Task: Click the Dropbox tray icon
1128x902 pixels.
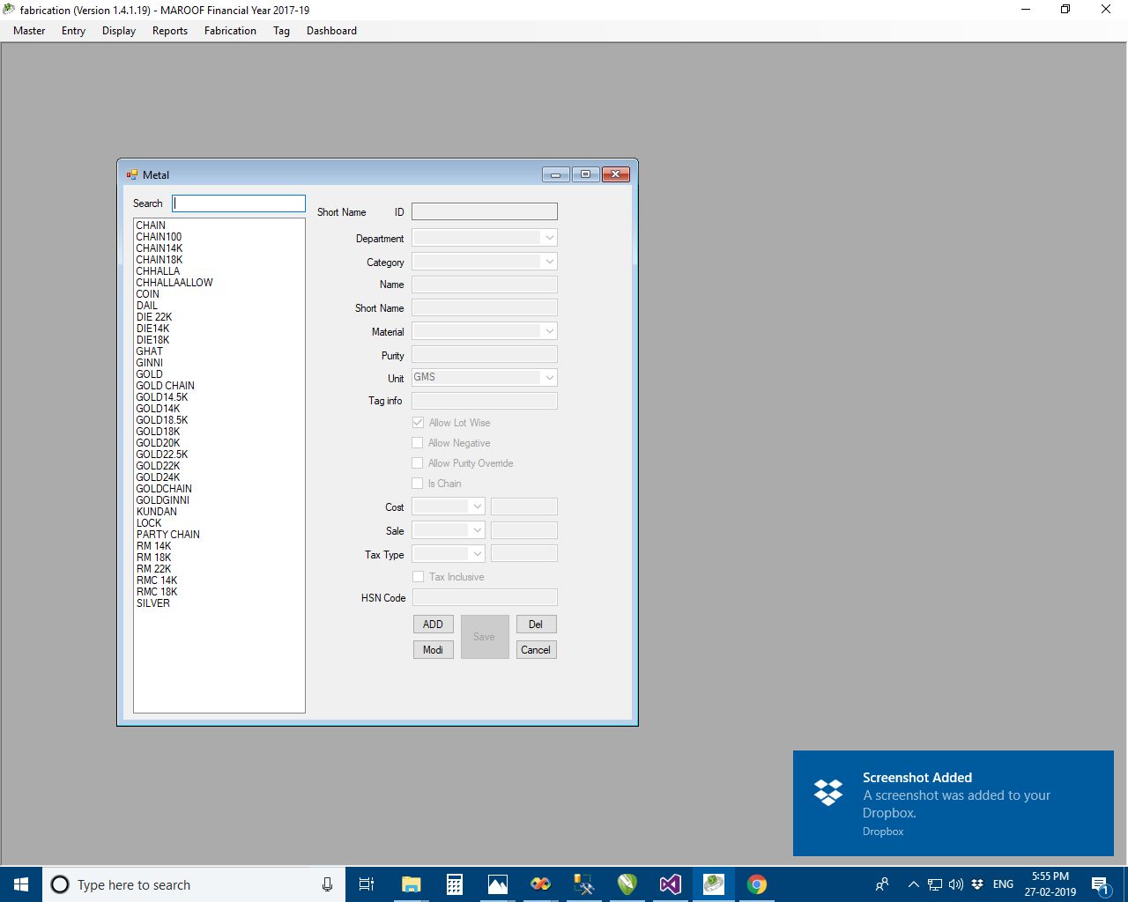Action: [977, 884]
